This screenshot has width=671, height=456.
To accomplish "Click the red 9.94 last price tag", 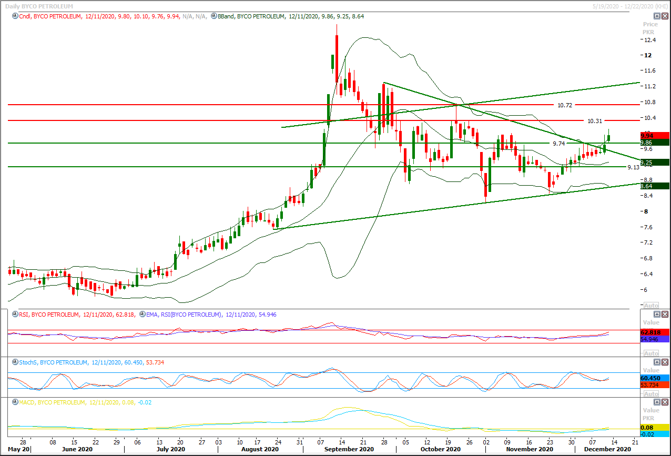I will [x=654, y=135].
